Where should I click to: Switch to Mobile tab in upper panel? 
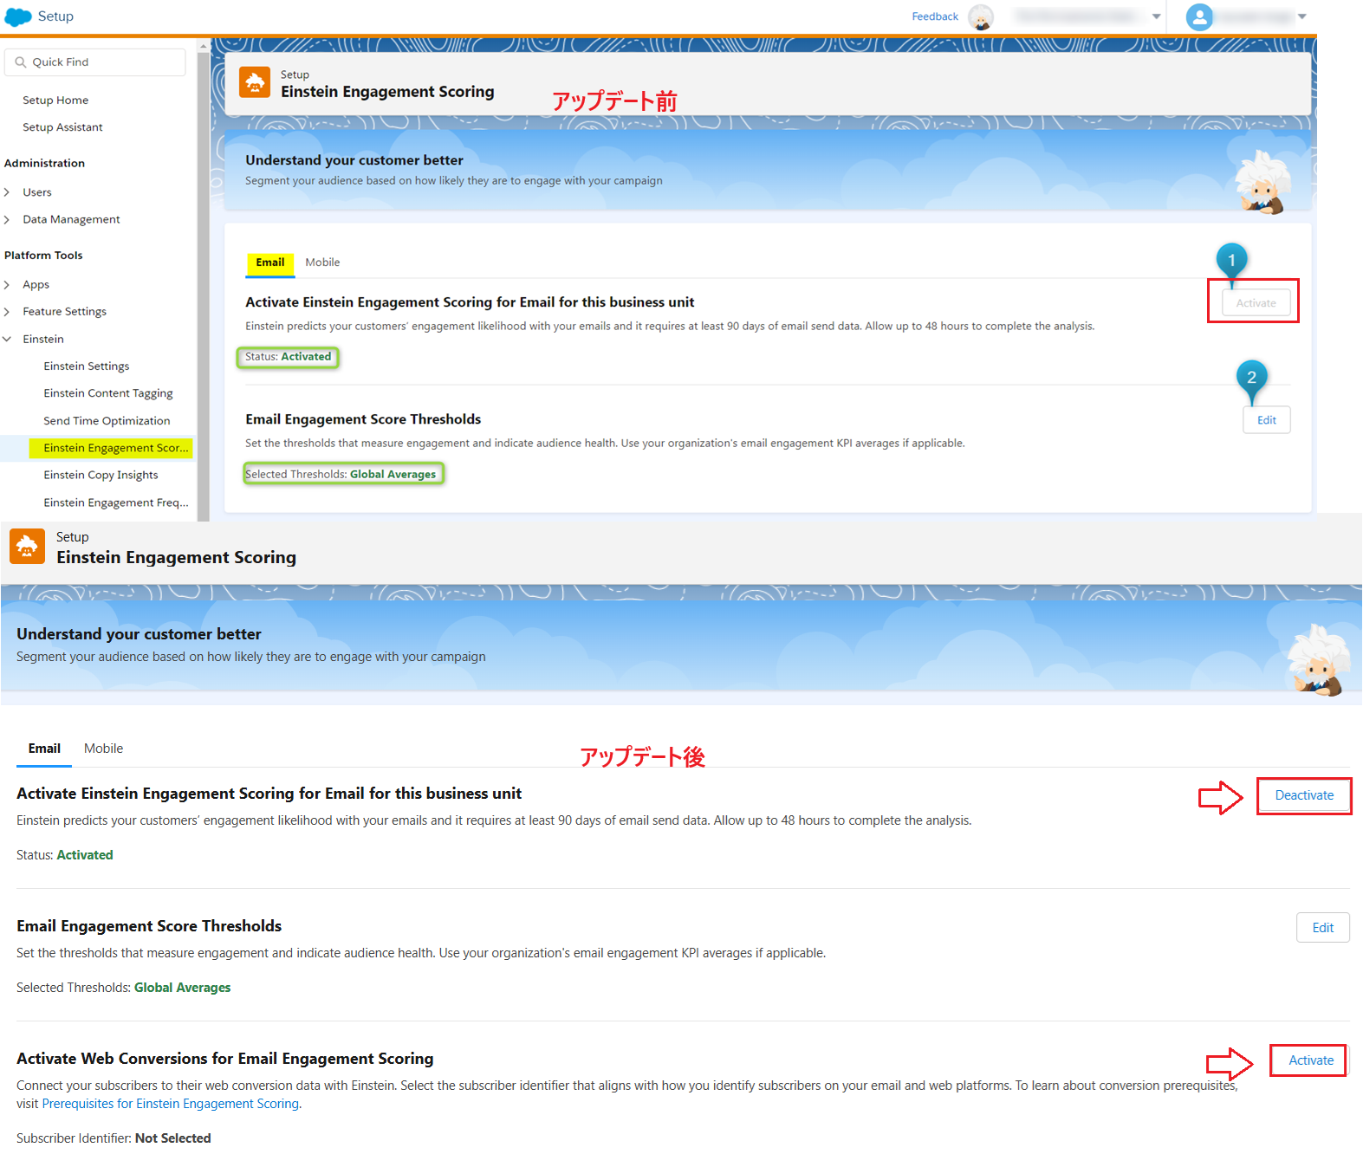pos(322,263)
